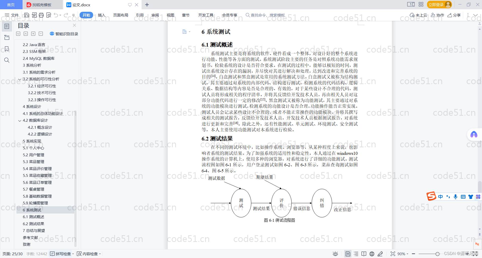Switch to the 页面布局 ribbon tab
The width and height of the screenshot is (482, 258).
pyautogui.click(x=120, y=15)
